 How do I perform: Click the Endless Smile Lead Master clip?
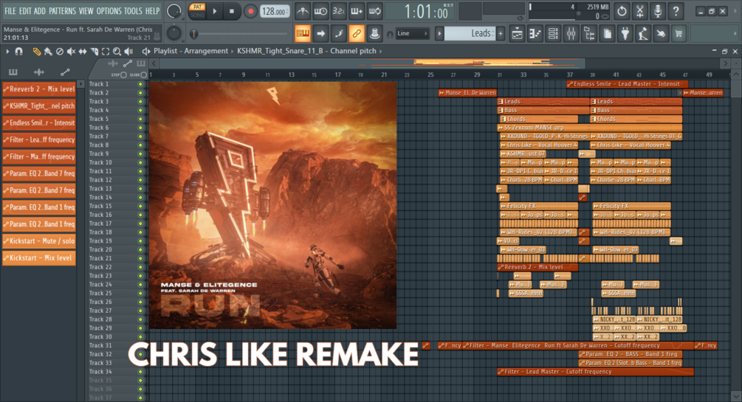pos(627,84)
